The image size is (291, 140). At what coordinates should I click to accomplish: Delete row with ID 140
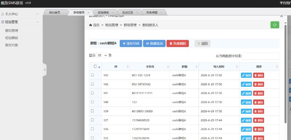point(259,102)
